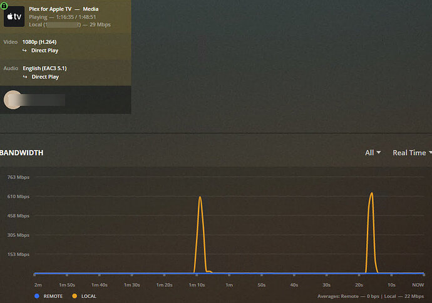Click the user avatar in session card

point(13,100)
